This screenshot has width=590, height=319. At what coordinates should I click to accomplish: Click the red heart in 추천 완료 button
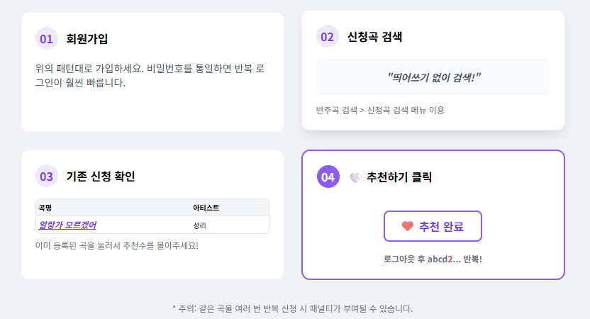(408, 226)
